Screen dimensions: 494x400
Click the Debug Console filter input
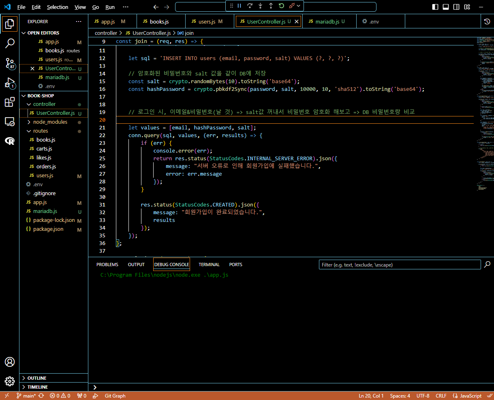[400, 265]
